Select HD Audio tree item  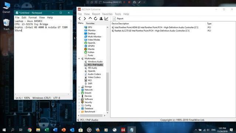(x=93, y=68)
